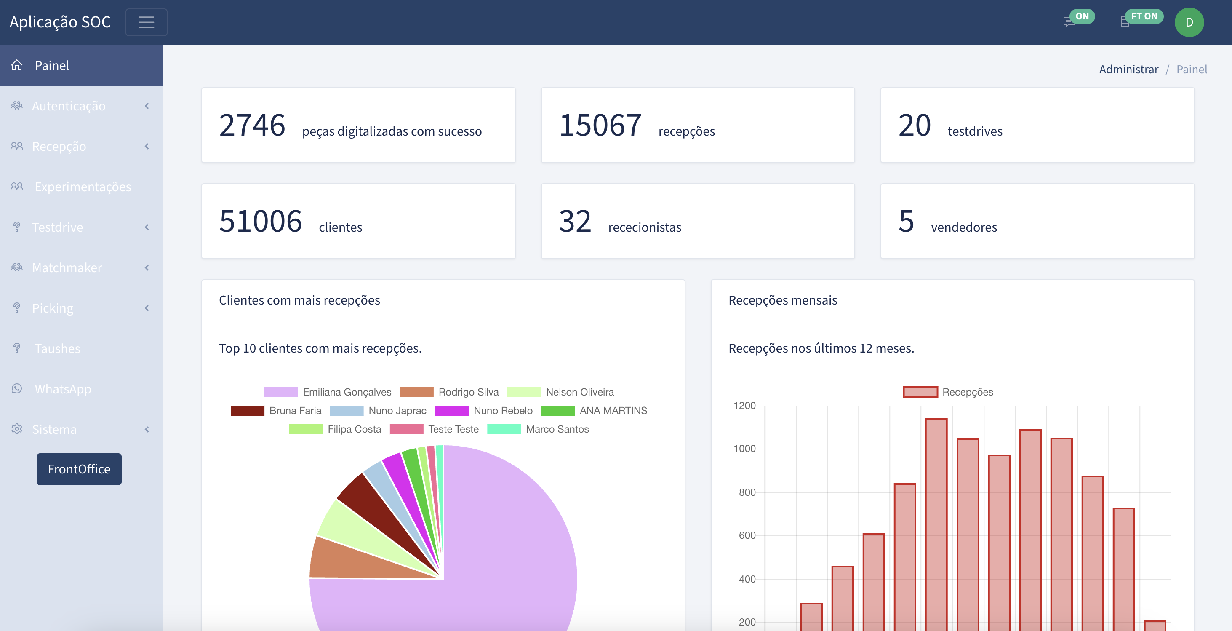Toggle the FT ON status badge
Screen dimensions: 1232x631
pyautogui.click(x=1144, y=16)
